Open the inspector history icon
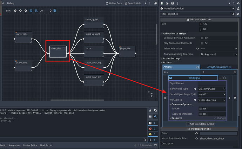The height and width of the screenshot is (149, 242). (238, 3)
